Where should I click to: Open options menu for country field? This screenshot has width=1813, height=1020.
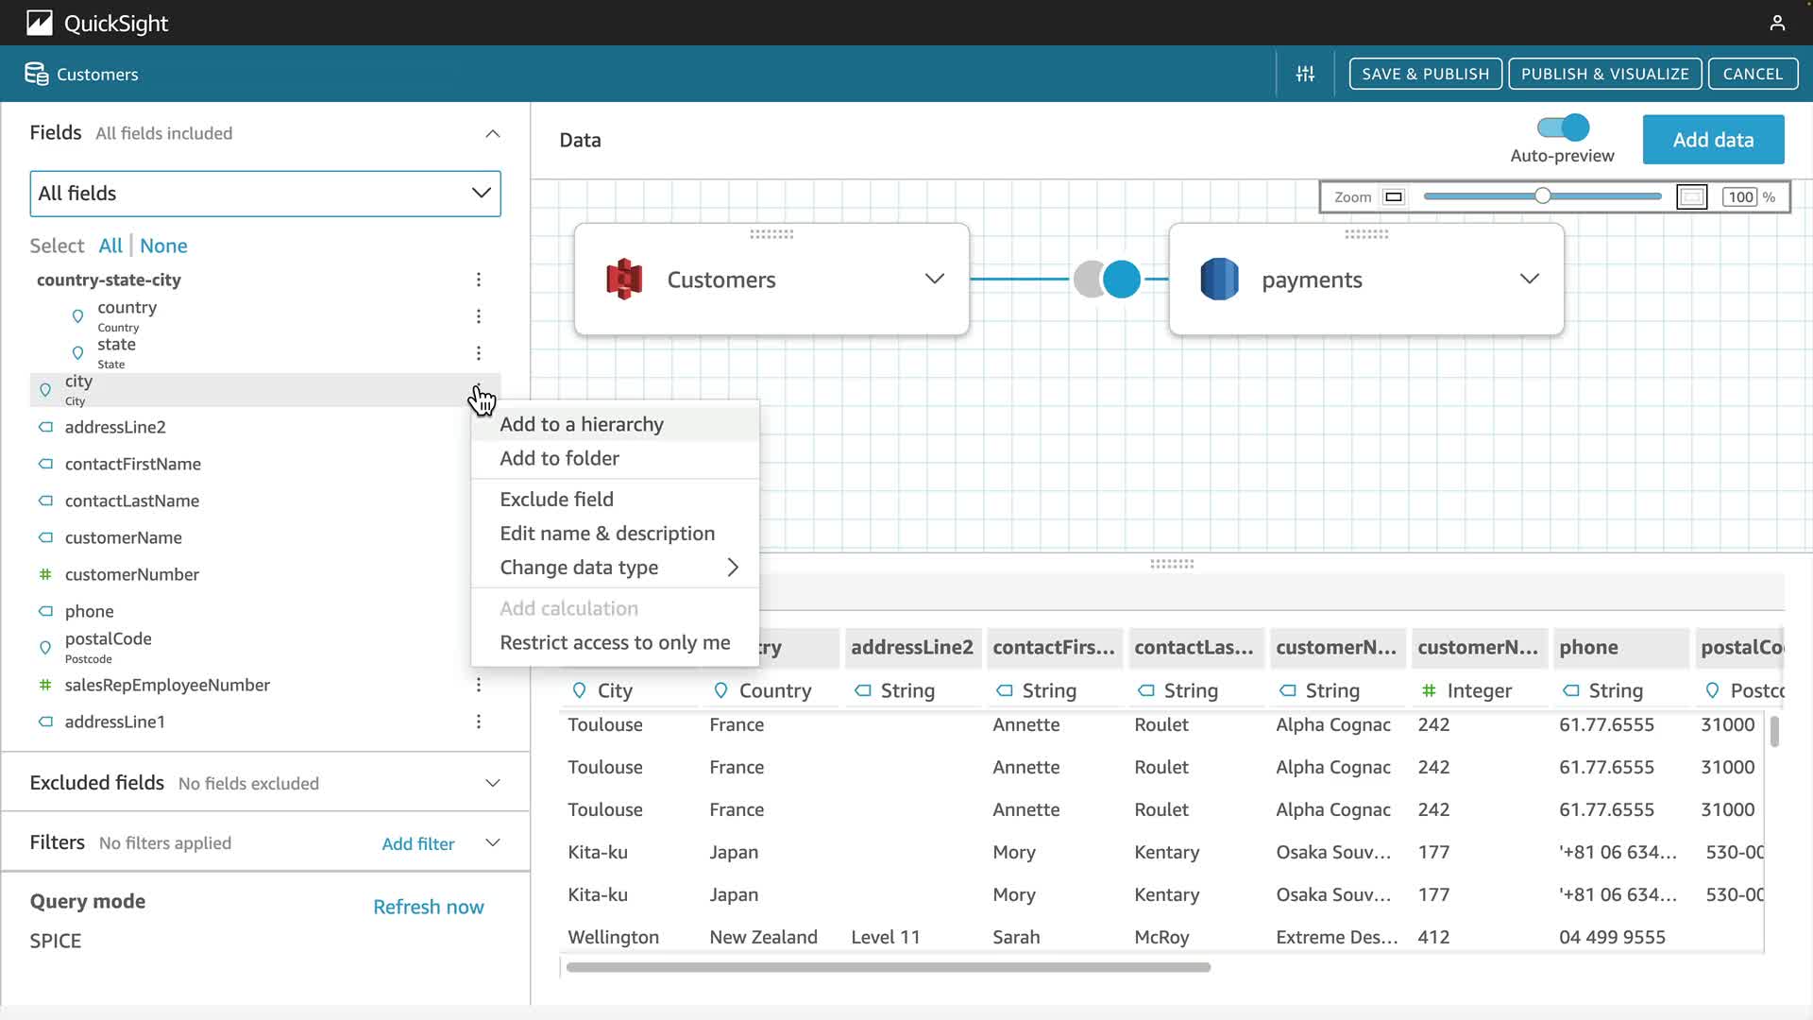[x=479, y=316]
